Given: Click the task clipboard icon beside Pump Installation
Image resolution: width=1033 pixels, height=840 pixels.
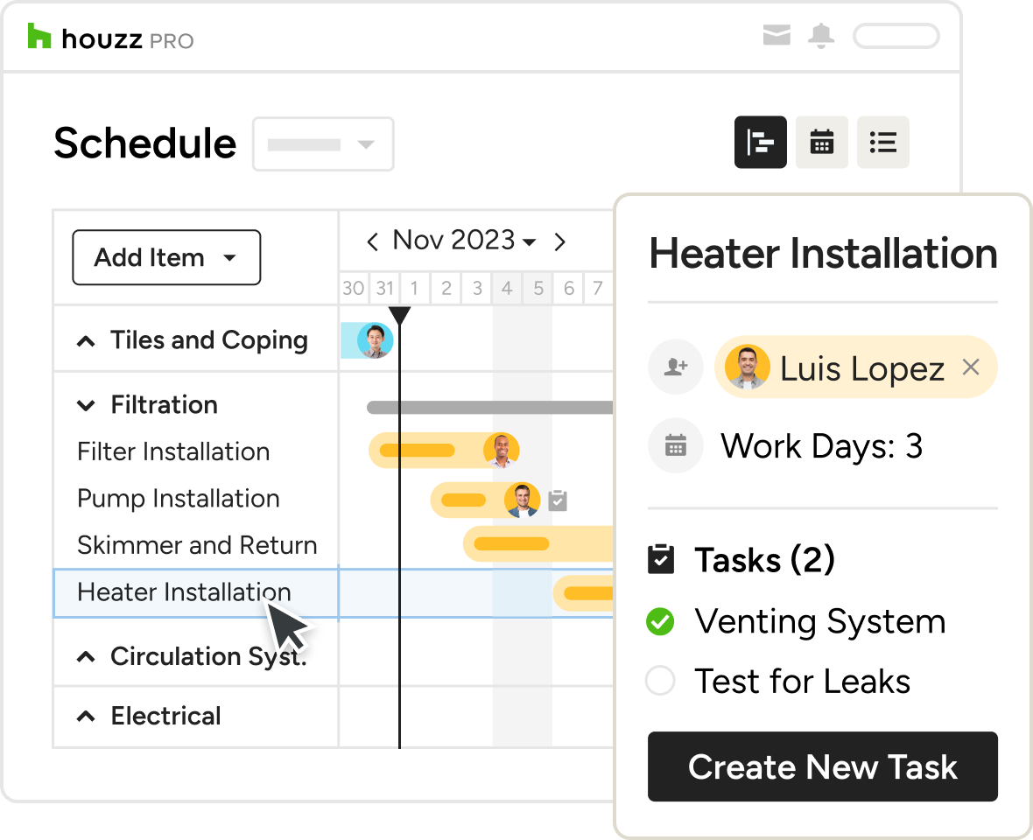Looking at the screenshot, I should coord(558,500).
